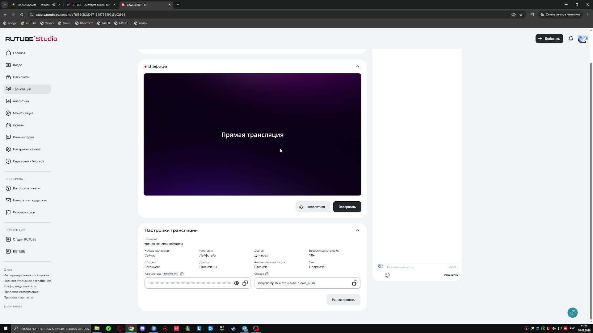
Task: Copy the stream key to clipboard
Action: pyautogui.click(x=245, y=283)
